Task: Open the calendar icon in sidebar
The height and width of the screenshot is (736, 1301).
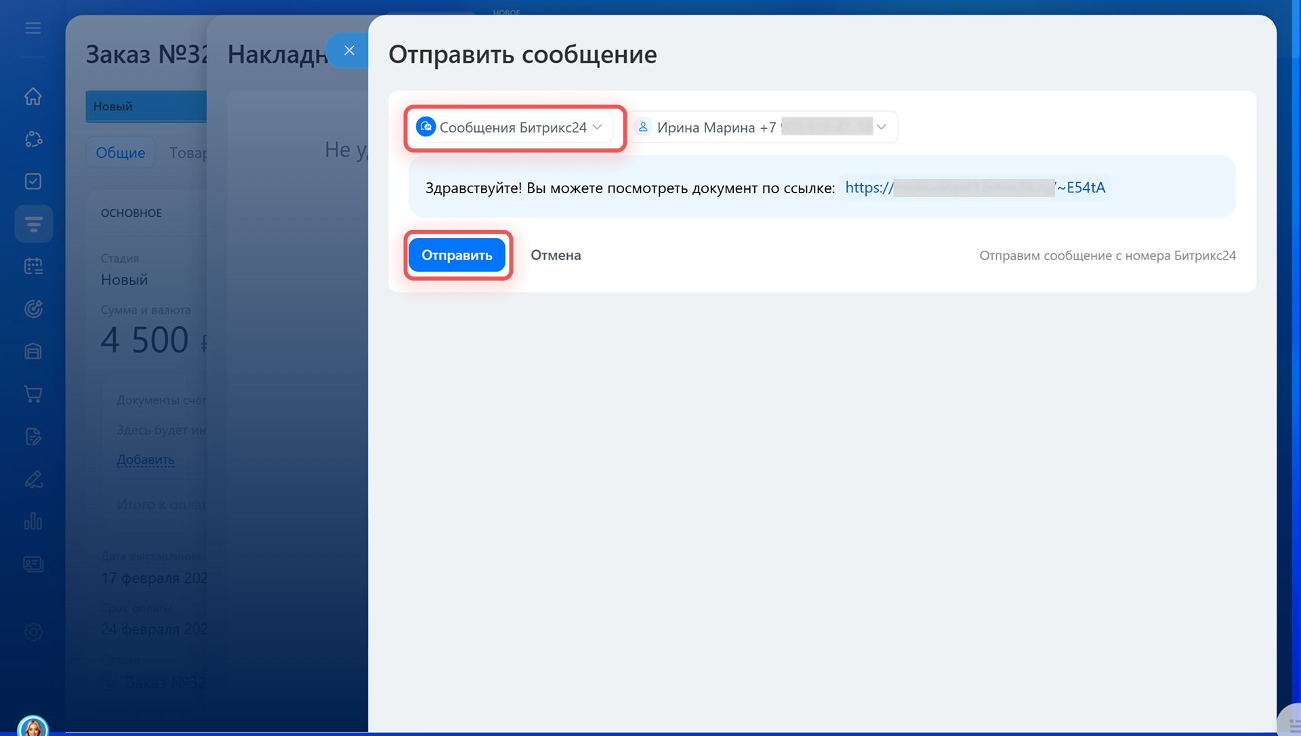Action: click(33, 266)
